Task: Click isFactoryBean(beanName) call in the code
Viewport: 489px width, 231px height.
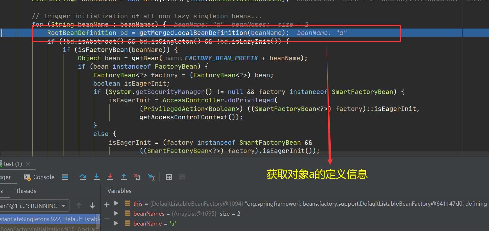Action: 122,50
